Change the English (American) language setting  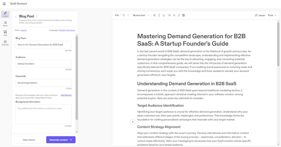pyautogui.click(x=67, y=30)
